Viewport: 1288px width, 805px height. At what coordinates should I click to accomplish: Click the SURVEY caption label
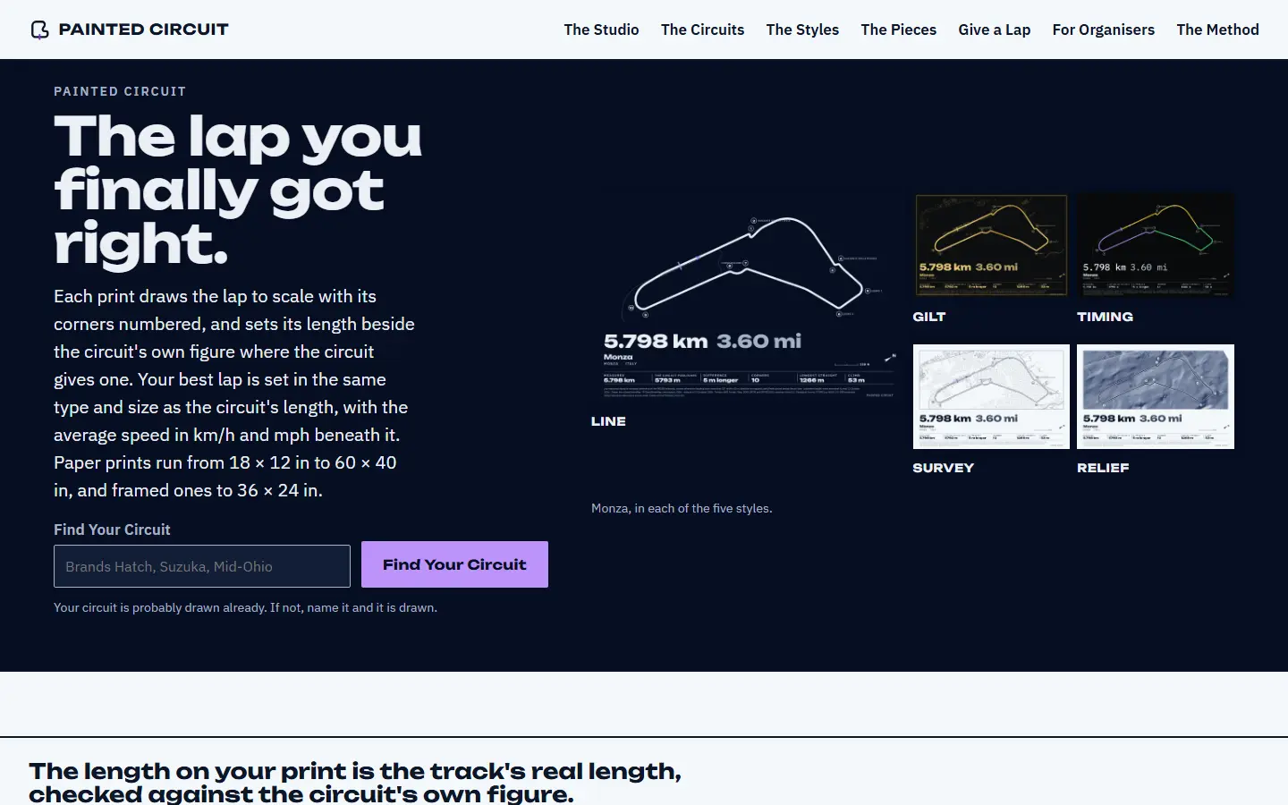pyautogui.click(x=943, y=468)
